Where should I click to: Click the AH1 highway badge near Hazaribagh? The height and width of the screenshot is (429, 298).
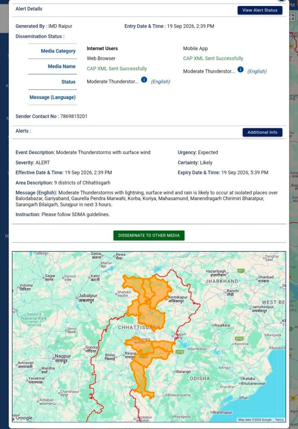pos(241,271)
